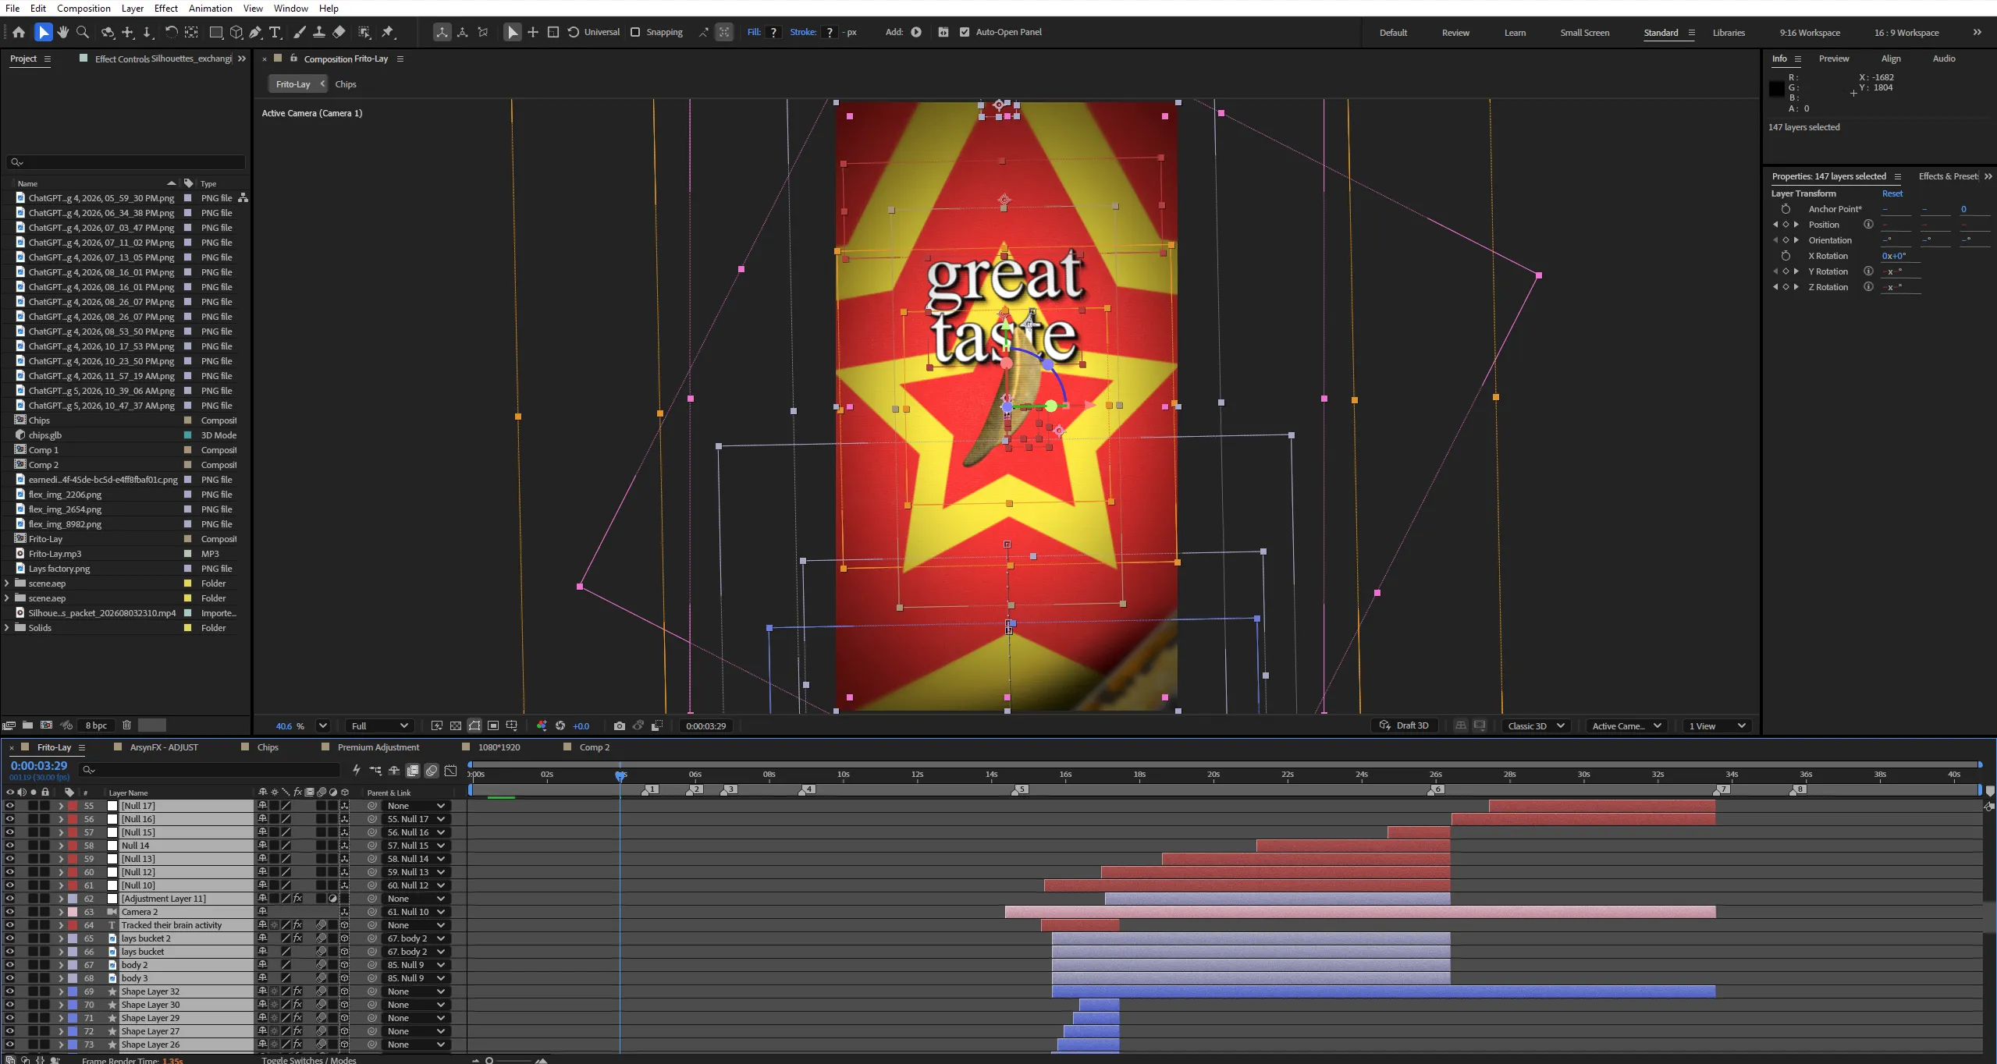Click the Reset Exposure icon
The height and width of the screenshot is (1064, 1997).
click(x=560, y=725)
